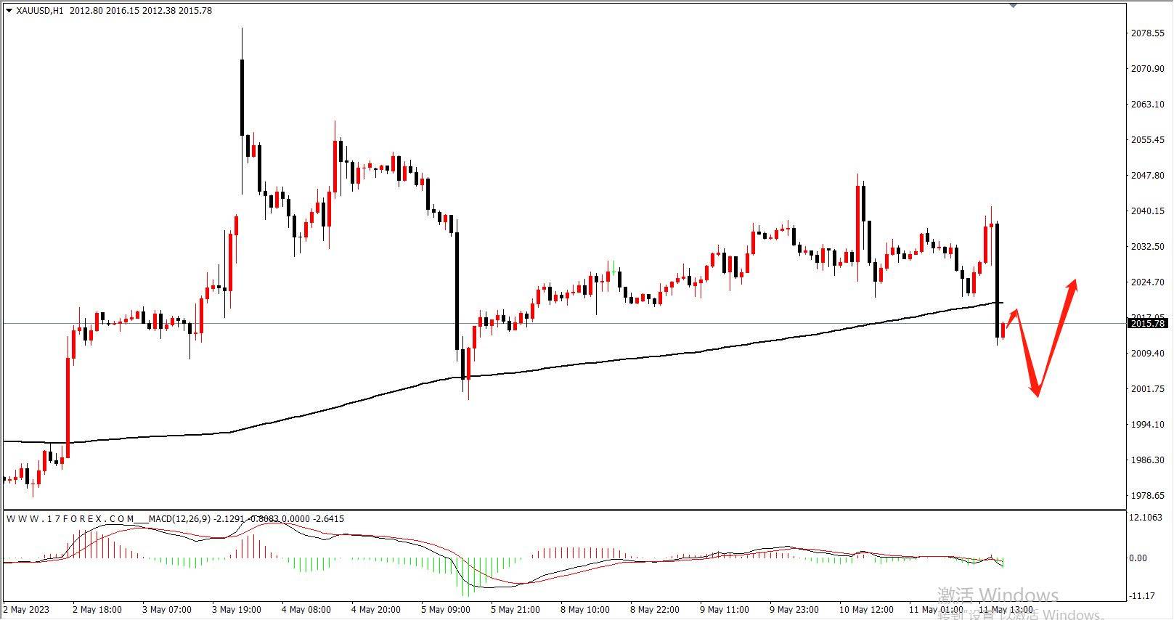
Task: Click the WWW.17FOREX.COM text in the indicator window
Action: [x=70, y=519]
